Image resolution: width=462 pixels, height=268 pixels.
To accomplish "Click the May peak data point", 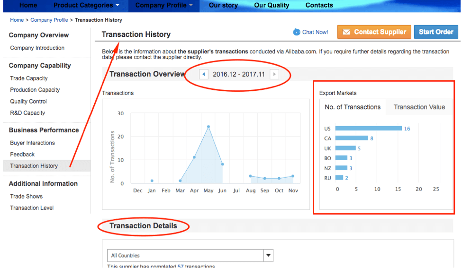I will coord(208,127).
